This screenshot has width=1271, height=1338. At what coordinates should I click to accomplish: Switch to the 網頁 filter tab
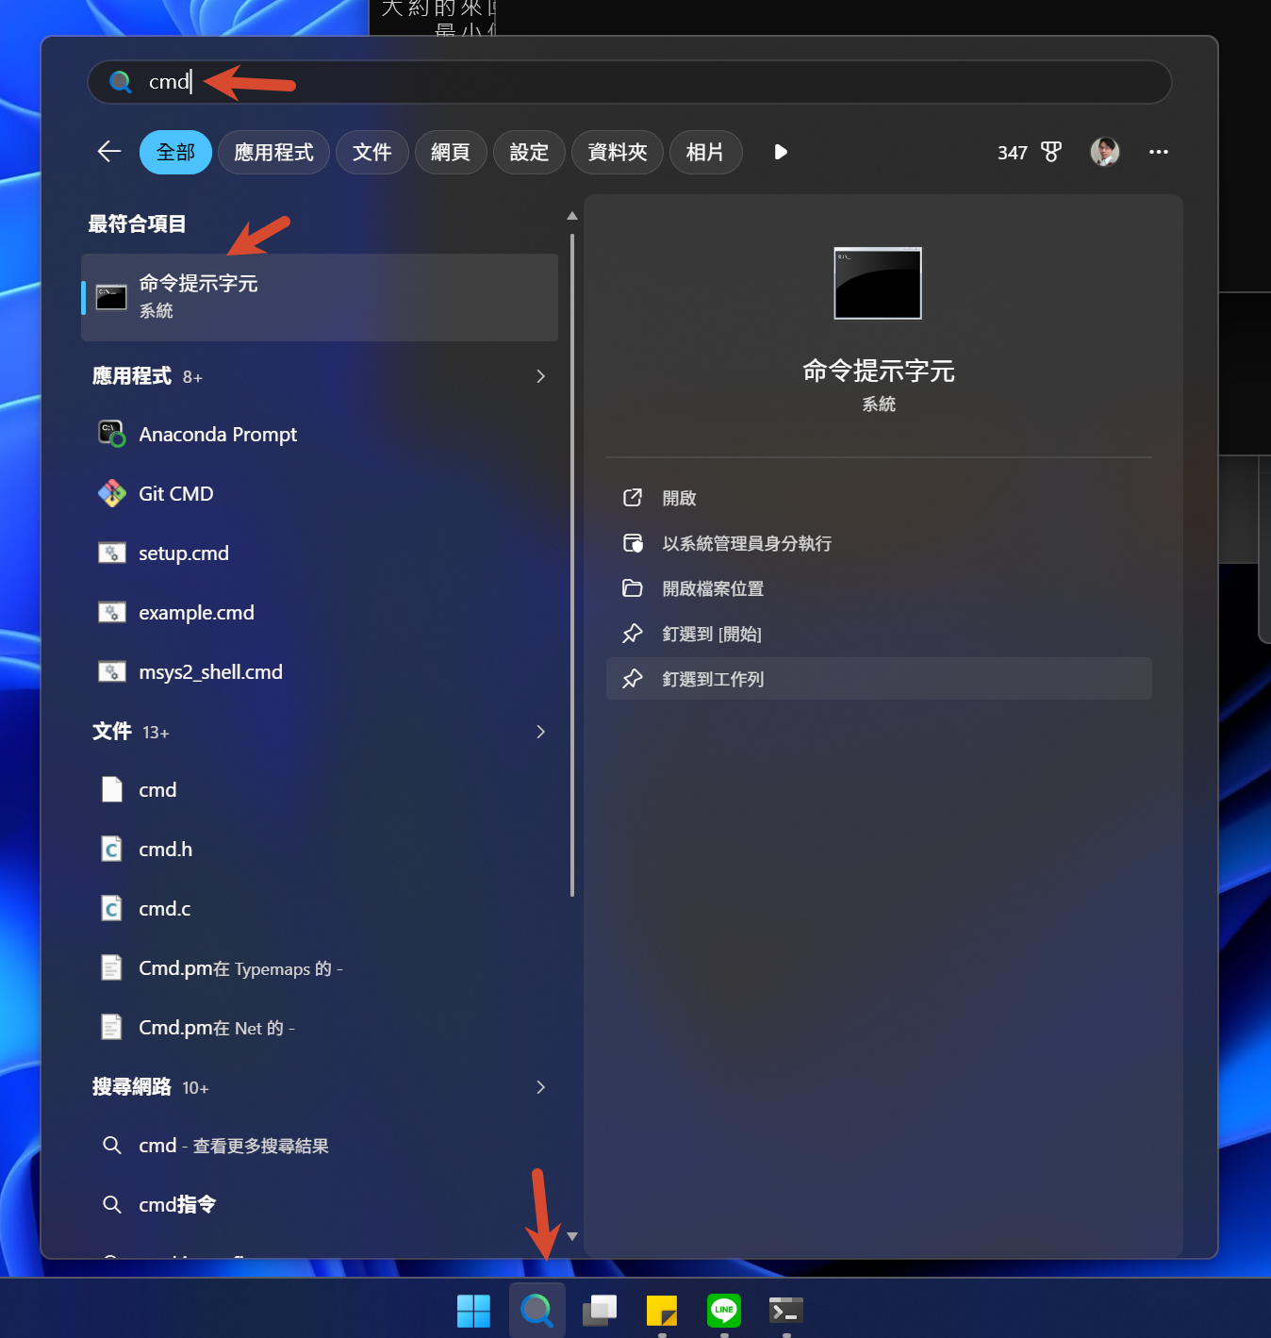451,152
